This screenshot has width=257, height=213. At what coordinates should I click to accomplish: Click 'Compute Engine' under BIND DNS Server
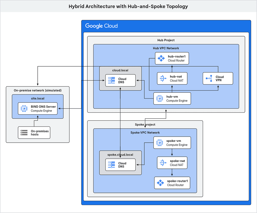pos(41,111)
